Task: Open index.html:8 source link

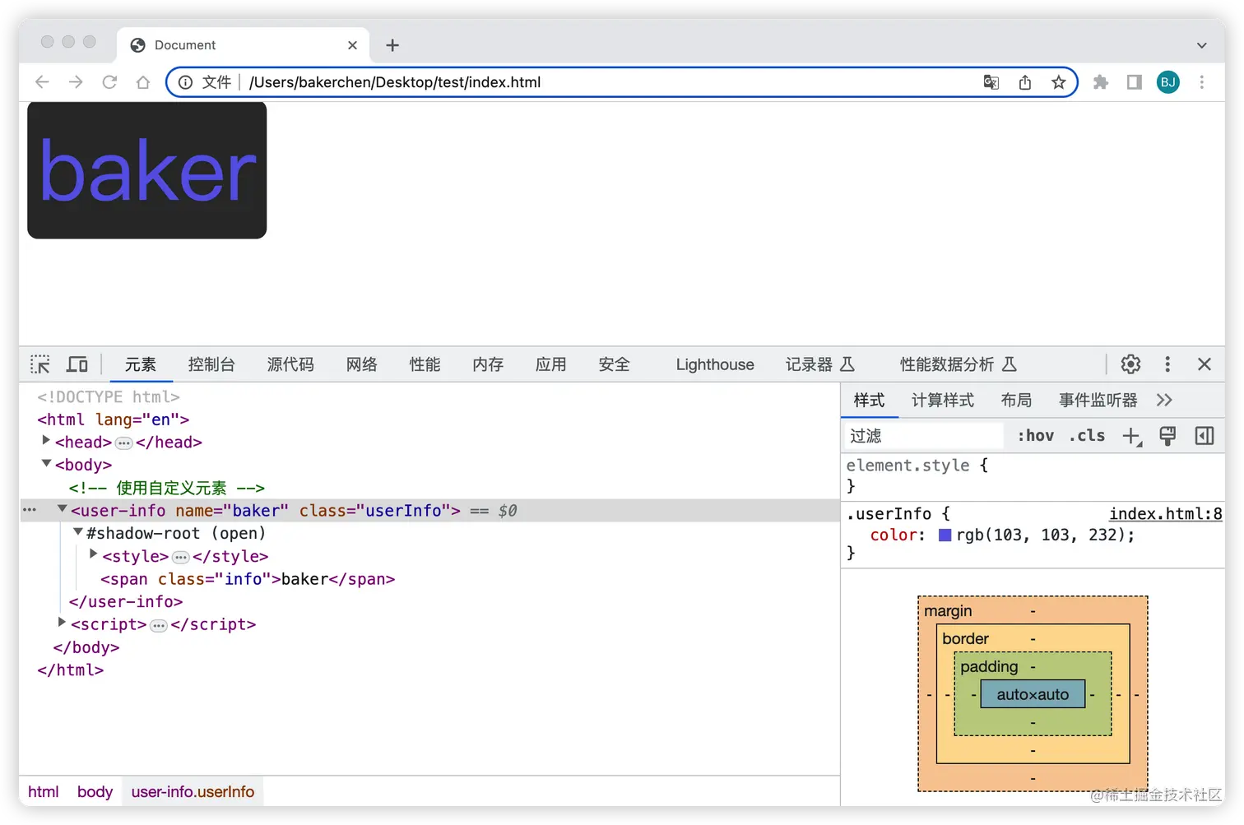Action: coord(1166,514)
